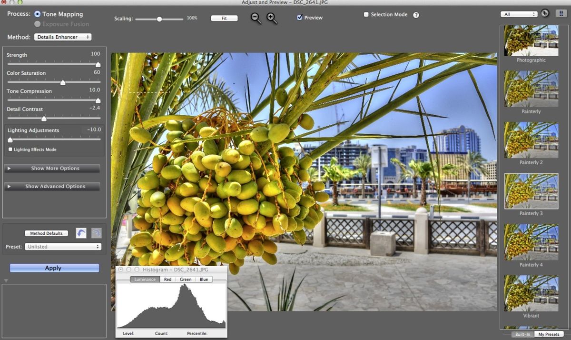The height and width of the screenshot is (340, 571).
Task: Switch to My Presets tab
Action: pyautogui.click(x=549, y=334)
